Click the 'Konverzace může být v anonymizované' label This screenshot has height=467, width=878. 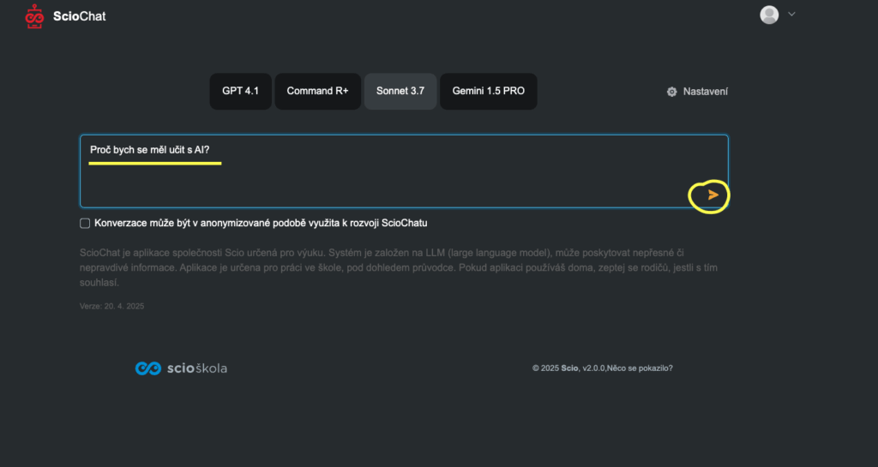(x=261, y=223)
